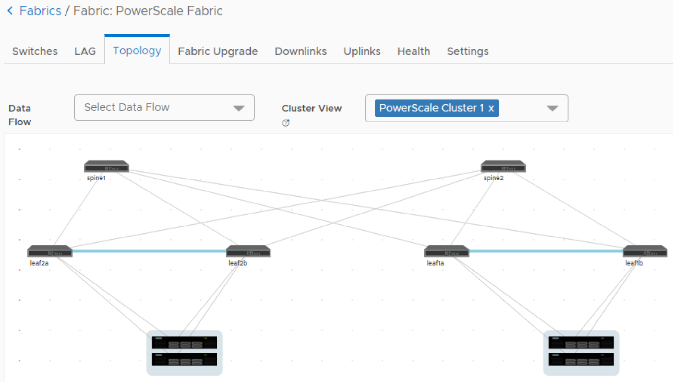
Task: Click the leaf1a label text
Action: point(435,263)
